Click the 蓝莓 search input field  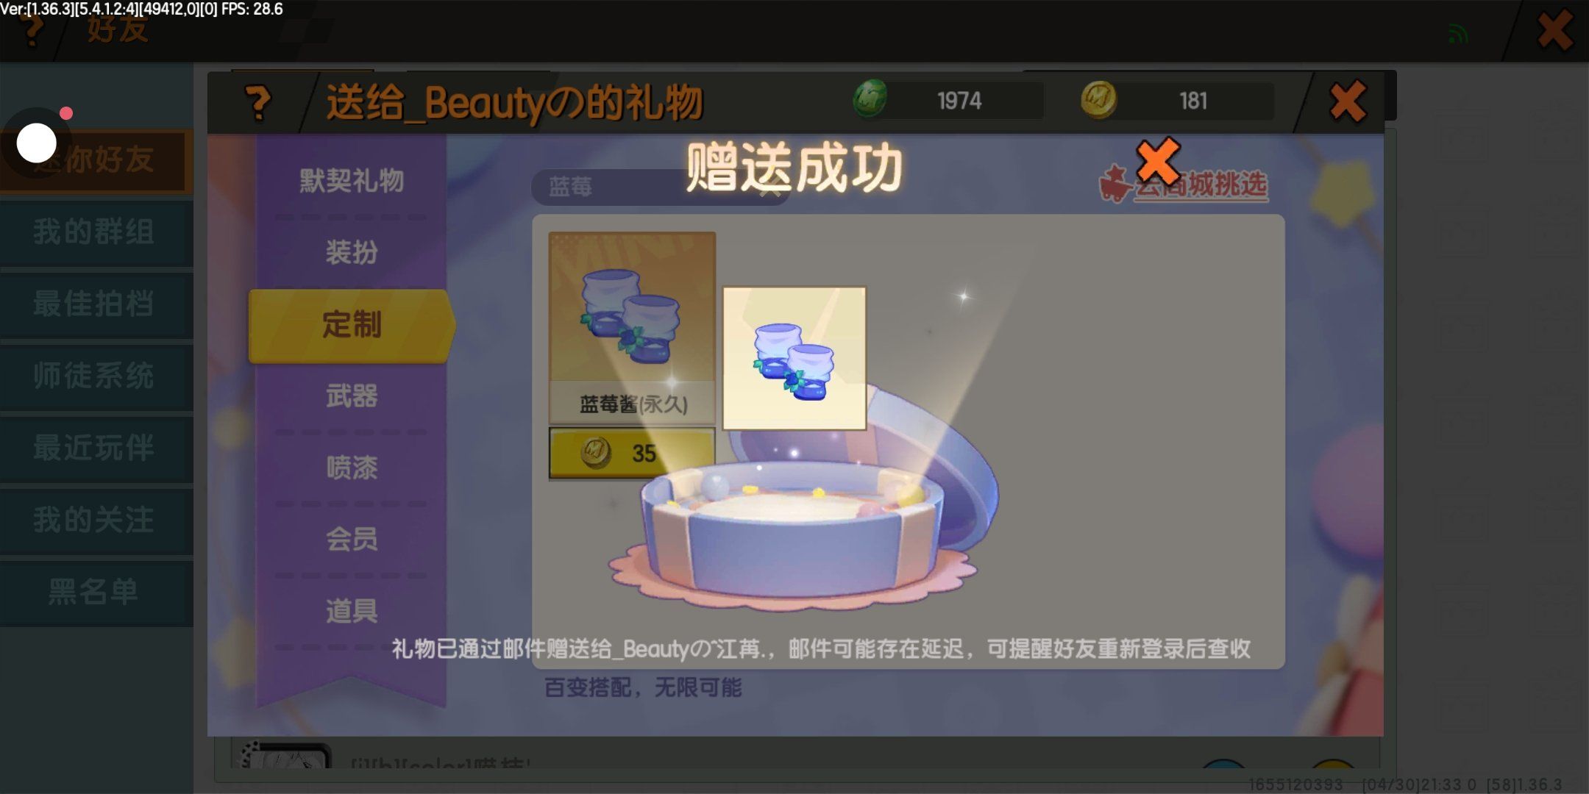[660, 187]
